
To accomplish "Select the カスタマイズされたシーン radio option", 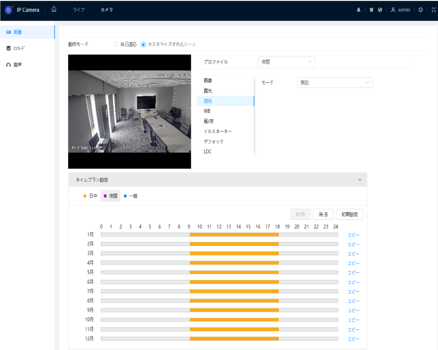I will [x=143, y=44].
